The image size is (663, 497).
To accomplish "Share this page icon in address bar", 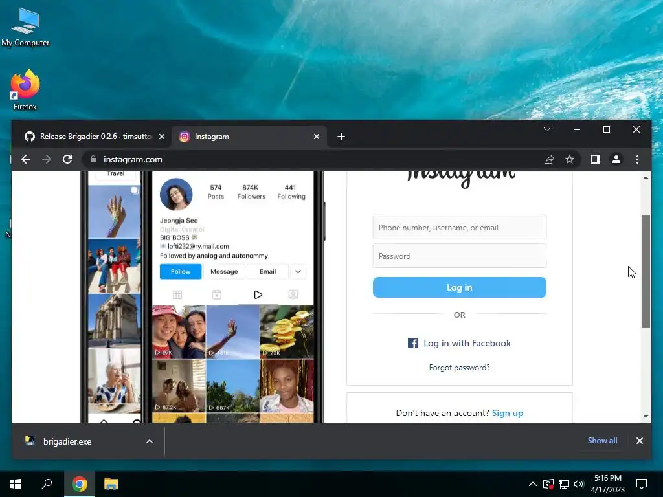I will [x=549, y=159].
